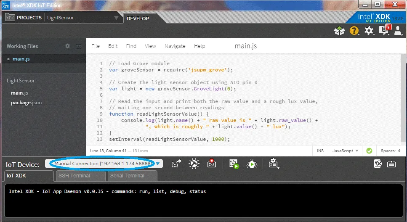Click the Run app icon with green play
This screenshot has width=407, height=222.
click(x=234, y=164)
